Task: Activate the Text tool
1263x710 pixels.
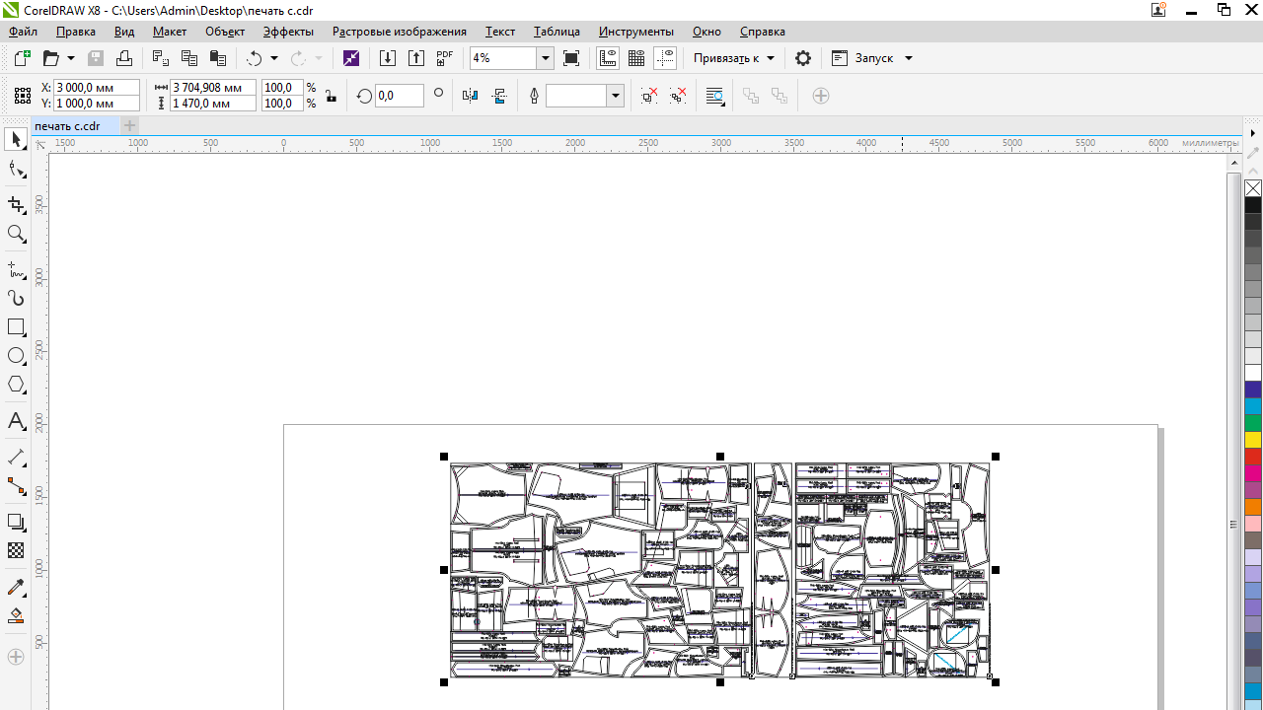Action: (x=16, y=421)
